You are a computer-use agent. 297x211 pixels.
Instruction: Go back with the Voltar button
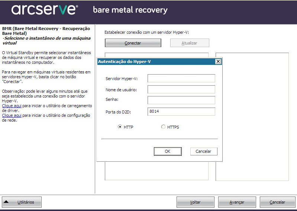point(196,202)
